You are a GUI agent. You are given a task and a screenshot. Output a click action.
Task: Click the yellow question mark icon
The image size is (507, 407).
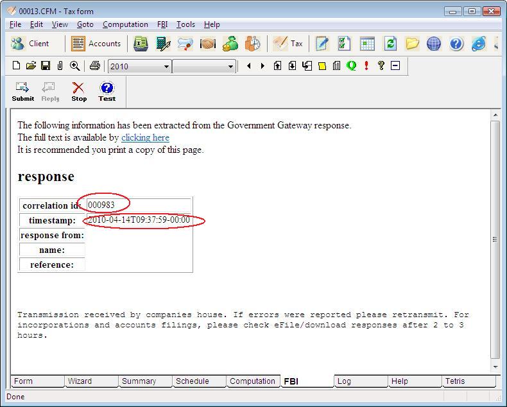pos(381,65)
